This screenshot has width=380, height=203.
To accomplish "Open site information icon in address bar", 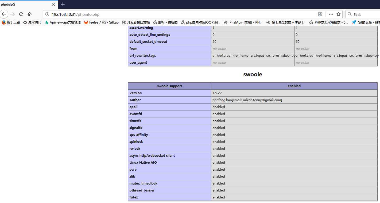I will pos(47,14).
